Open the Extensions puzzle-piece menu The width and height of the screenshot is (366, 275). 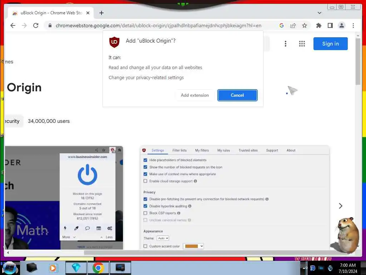coord(318,25)
